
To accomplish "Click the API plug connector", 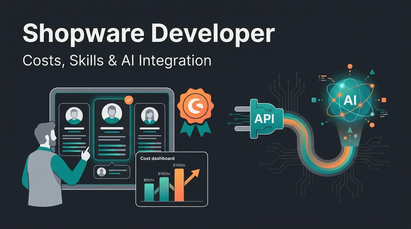I will click(258, 119).
